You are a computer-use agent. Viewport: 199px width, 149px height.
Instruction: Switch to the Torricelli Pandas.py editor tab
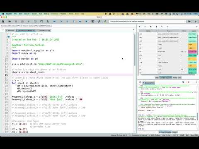point(25,30)
